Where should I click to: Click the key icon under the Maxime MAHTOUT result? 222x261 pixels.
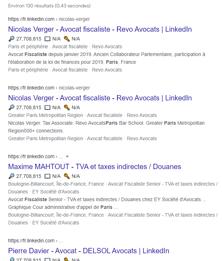67,176
